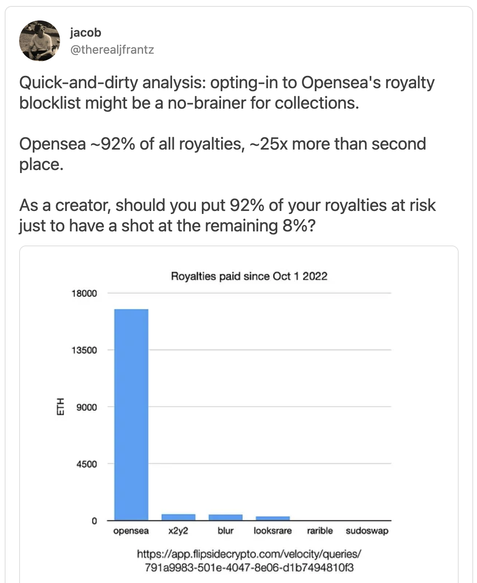Click the tall opensea bar in the chart

point(131,414)
